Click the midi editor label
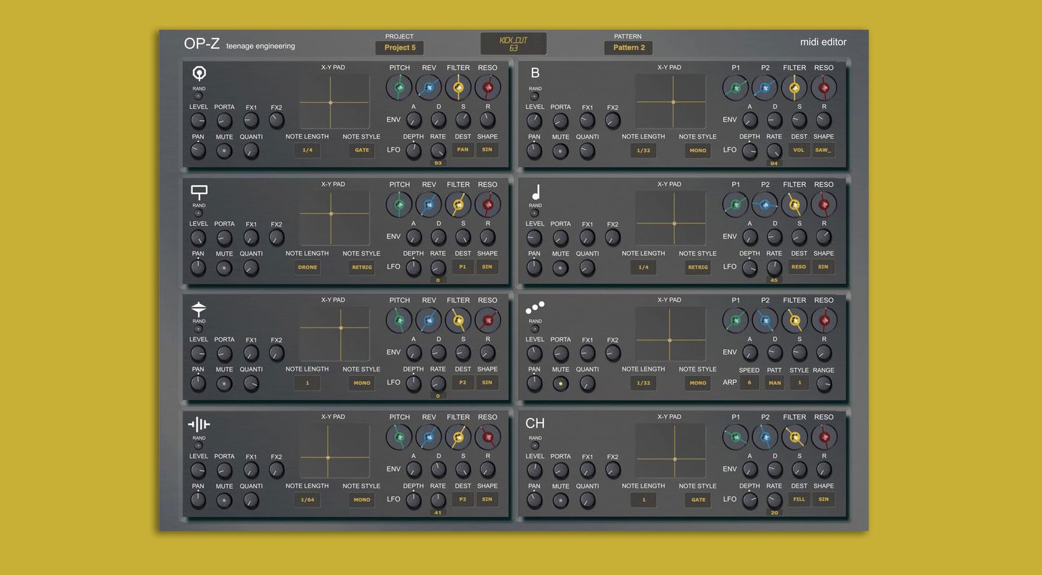 [823, 42]
